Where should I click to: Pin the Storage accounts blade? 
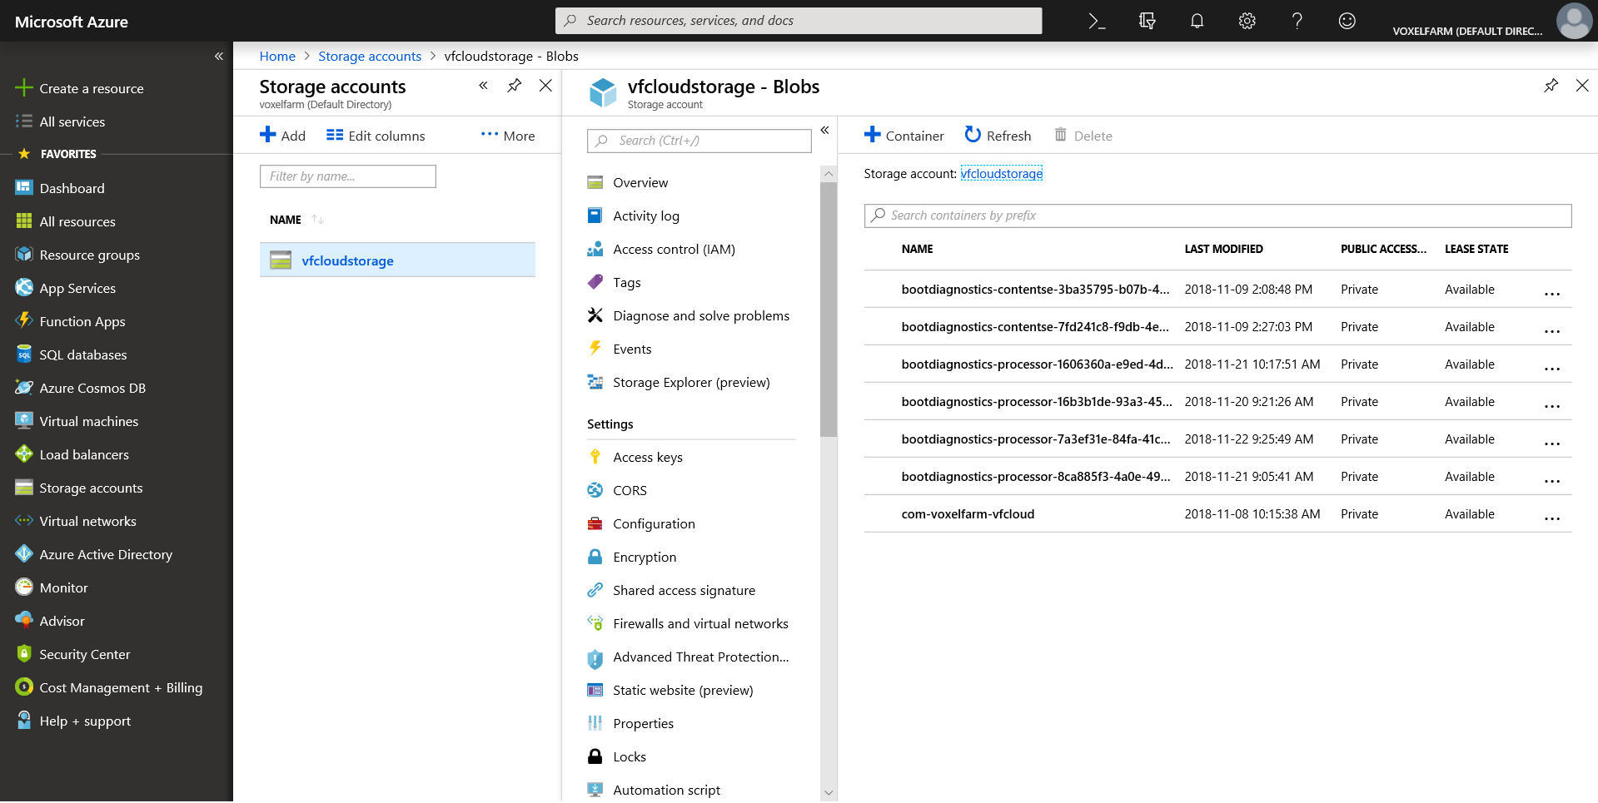point(515,85)
